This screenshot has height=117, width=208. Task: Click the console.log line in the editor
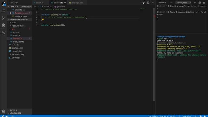pyautogui.click(x=53, y=25)
